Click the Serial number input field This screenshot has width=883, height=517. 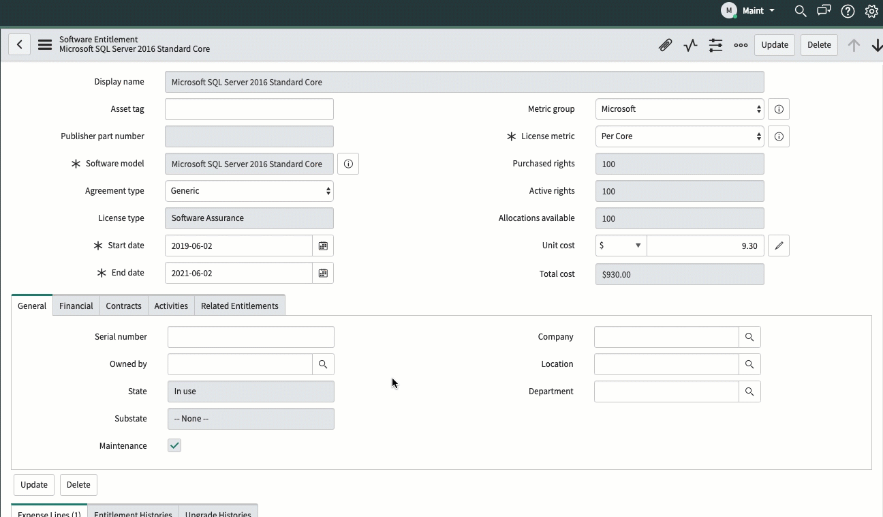(x=251, y=337)
